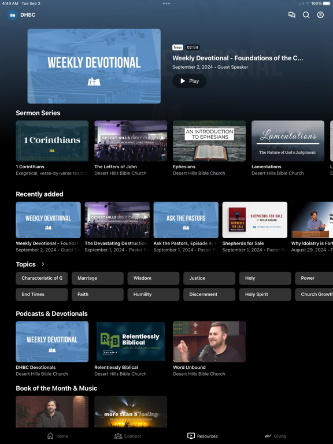
Task: Open the Relentlessly Biblical podcast
Action: (131, 342)
